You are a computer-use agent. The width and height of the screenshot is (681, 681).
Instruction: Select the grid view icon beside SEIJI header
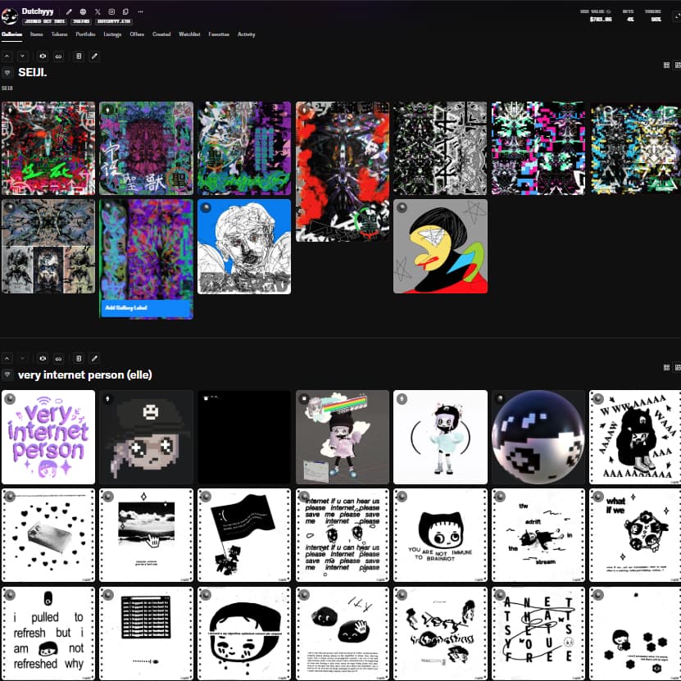[667, 65]
